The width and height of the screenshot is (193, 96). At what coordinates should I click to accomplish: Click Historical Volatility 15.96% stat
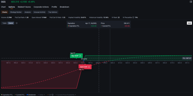[x=99, y=18]
